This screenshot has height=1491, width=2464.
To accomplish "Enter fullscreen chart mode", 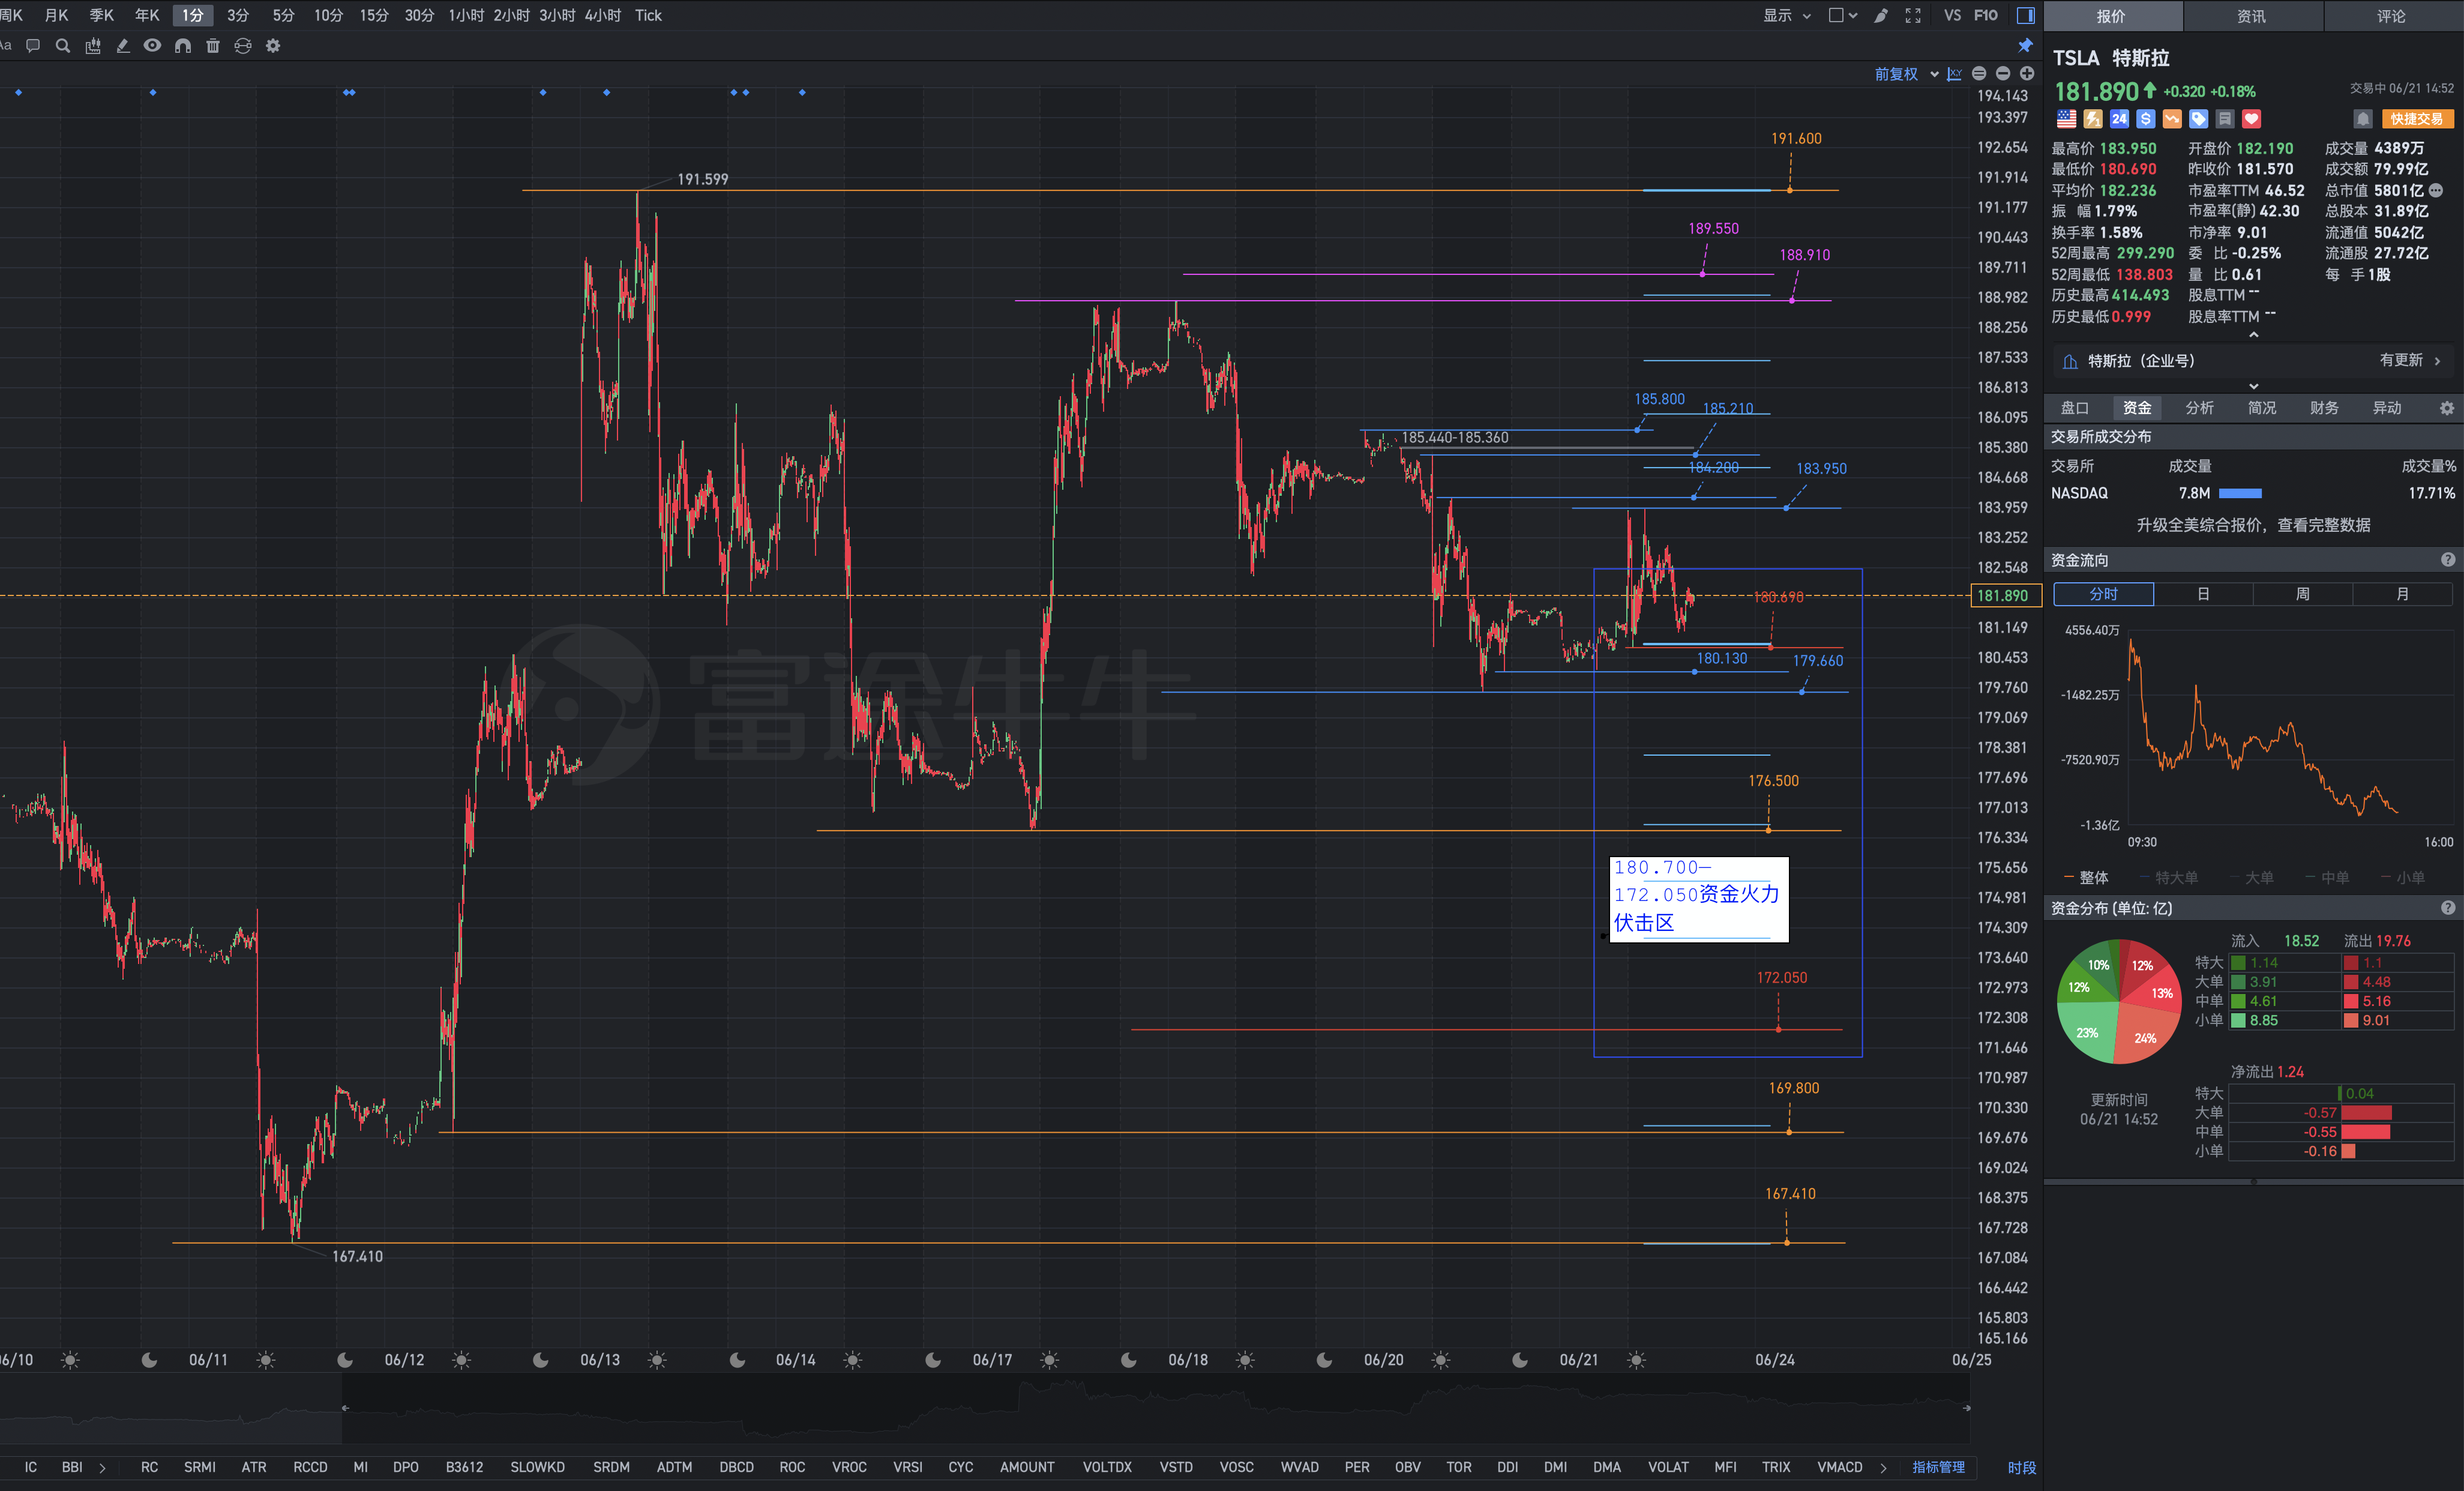I will point(1913,15).
